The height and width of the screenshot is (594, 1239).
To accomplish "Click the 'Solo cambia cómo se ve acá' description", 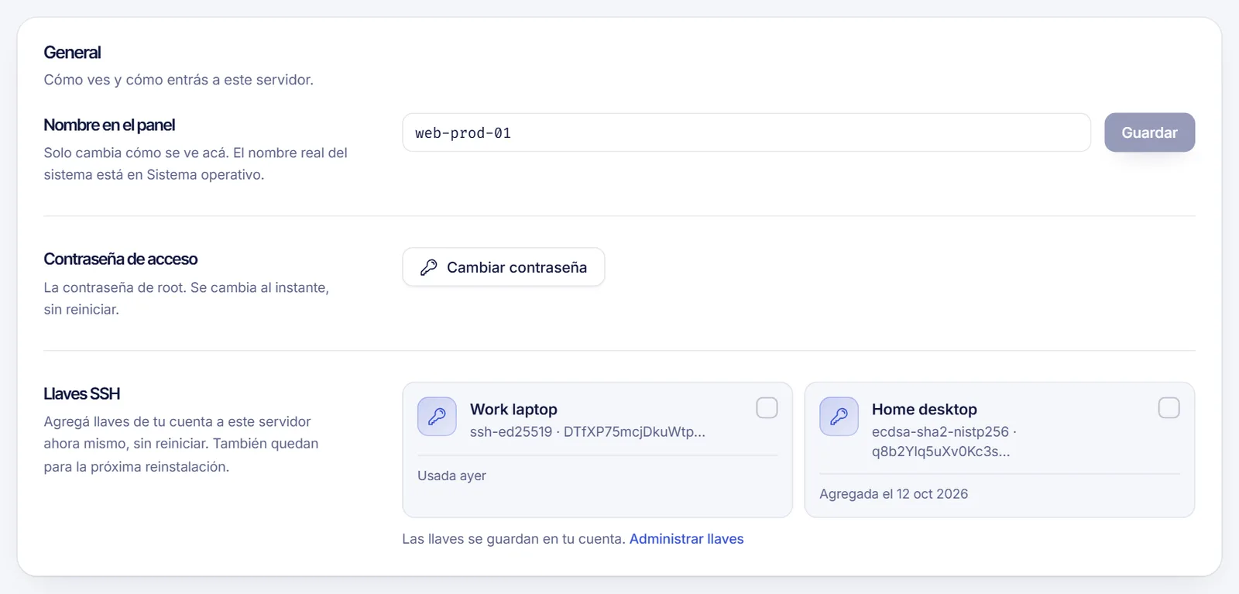I will (x=196, y=163).
